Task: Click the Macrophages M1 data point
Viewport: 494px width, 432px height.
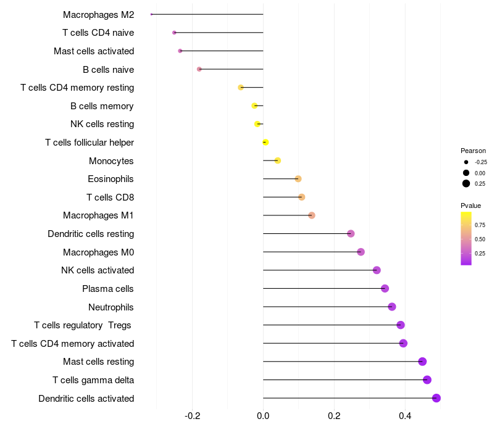Action: 312,215
